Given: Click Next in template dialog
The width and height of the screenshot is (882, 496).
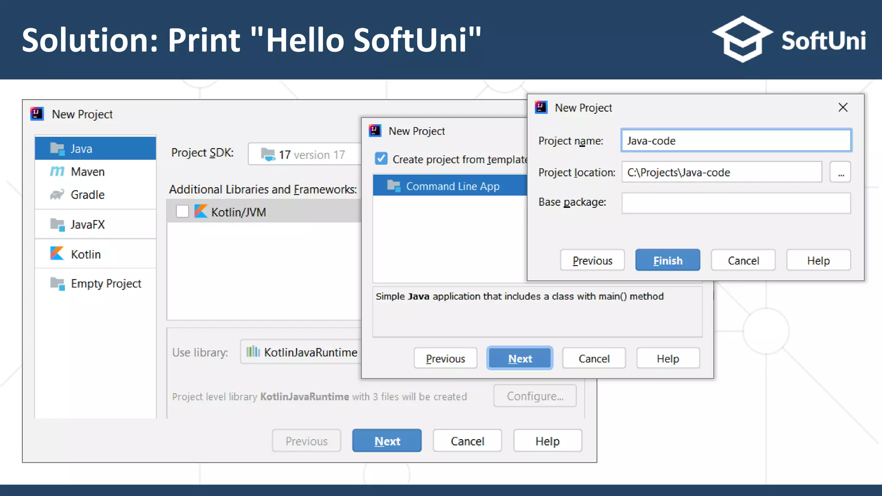Looking at the screenshot, I should pos(520,358).
